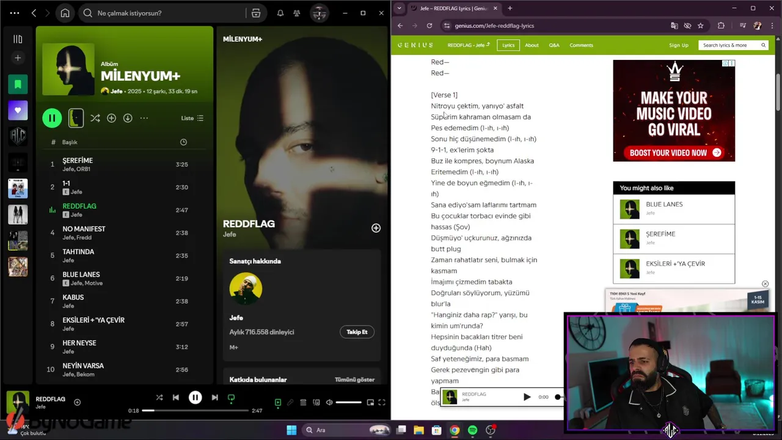Open the Spotify three-dot main menu
782x440 pixels.
(15, 13)
